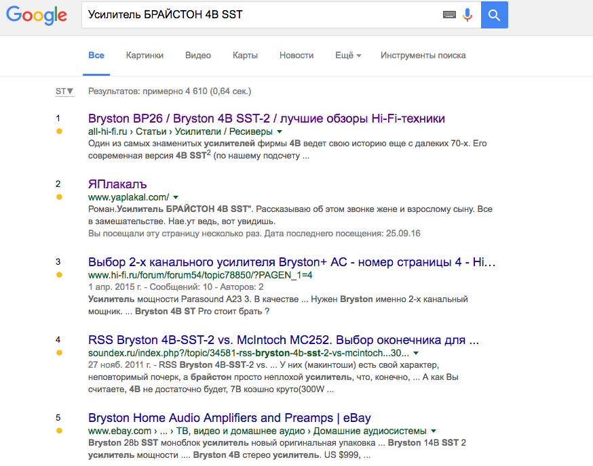Viewport: 593px width, 466px height.
Task: Open Bryston Home Audio Amplifiers eBay result
Action: [229, 418]
